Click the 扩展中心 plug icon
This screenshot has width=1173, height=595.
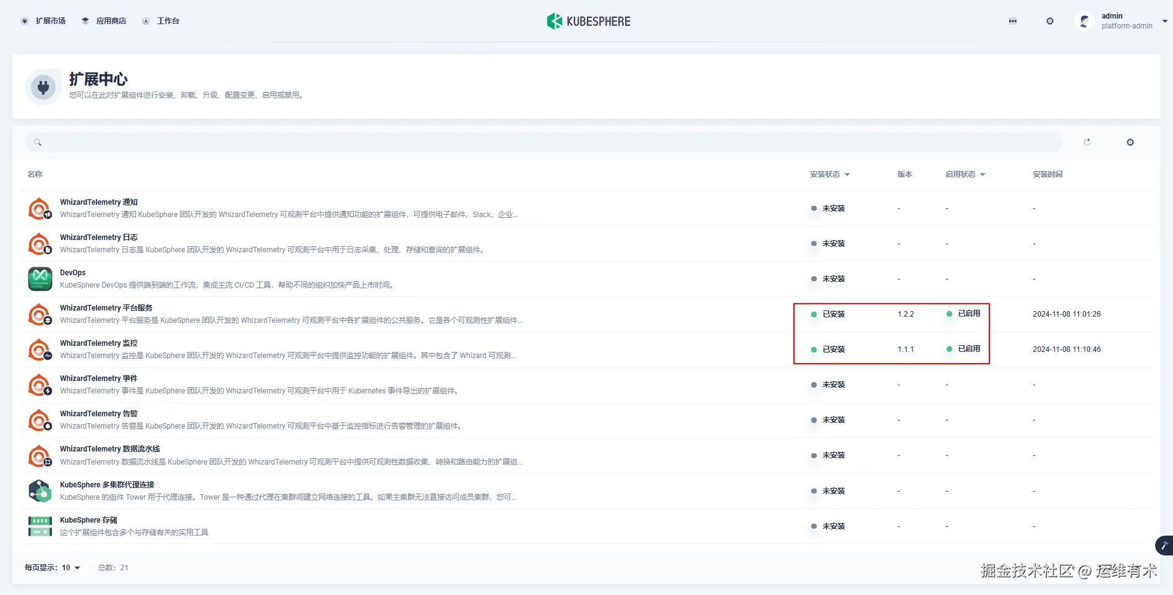point(43,87)
